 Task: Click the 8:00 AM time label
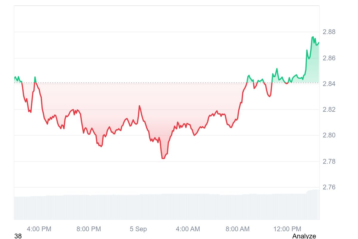[x=237, y=229]
